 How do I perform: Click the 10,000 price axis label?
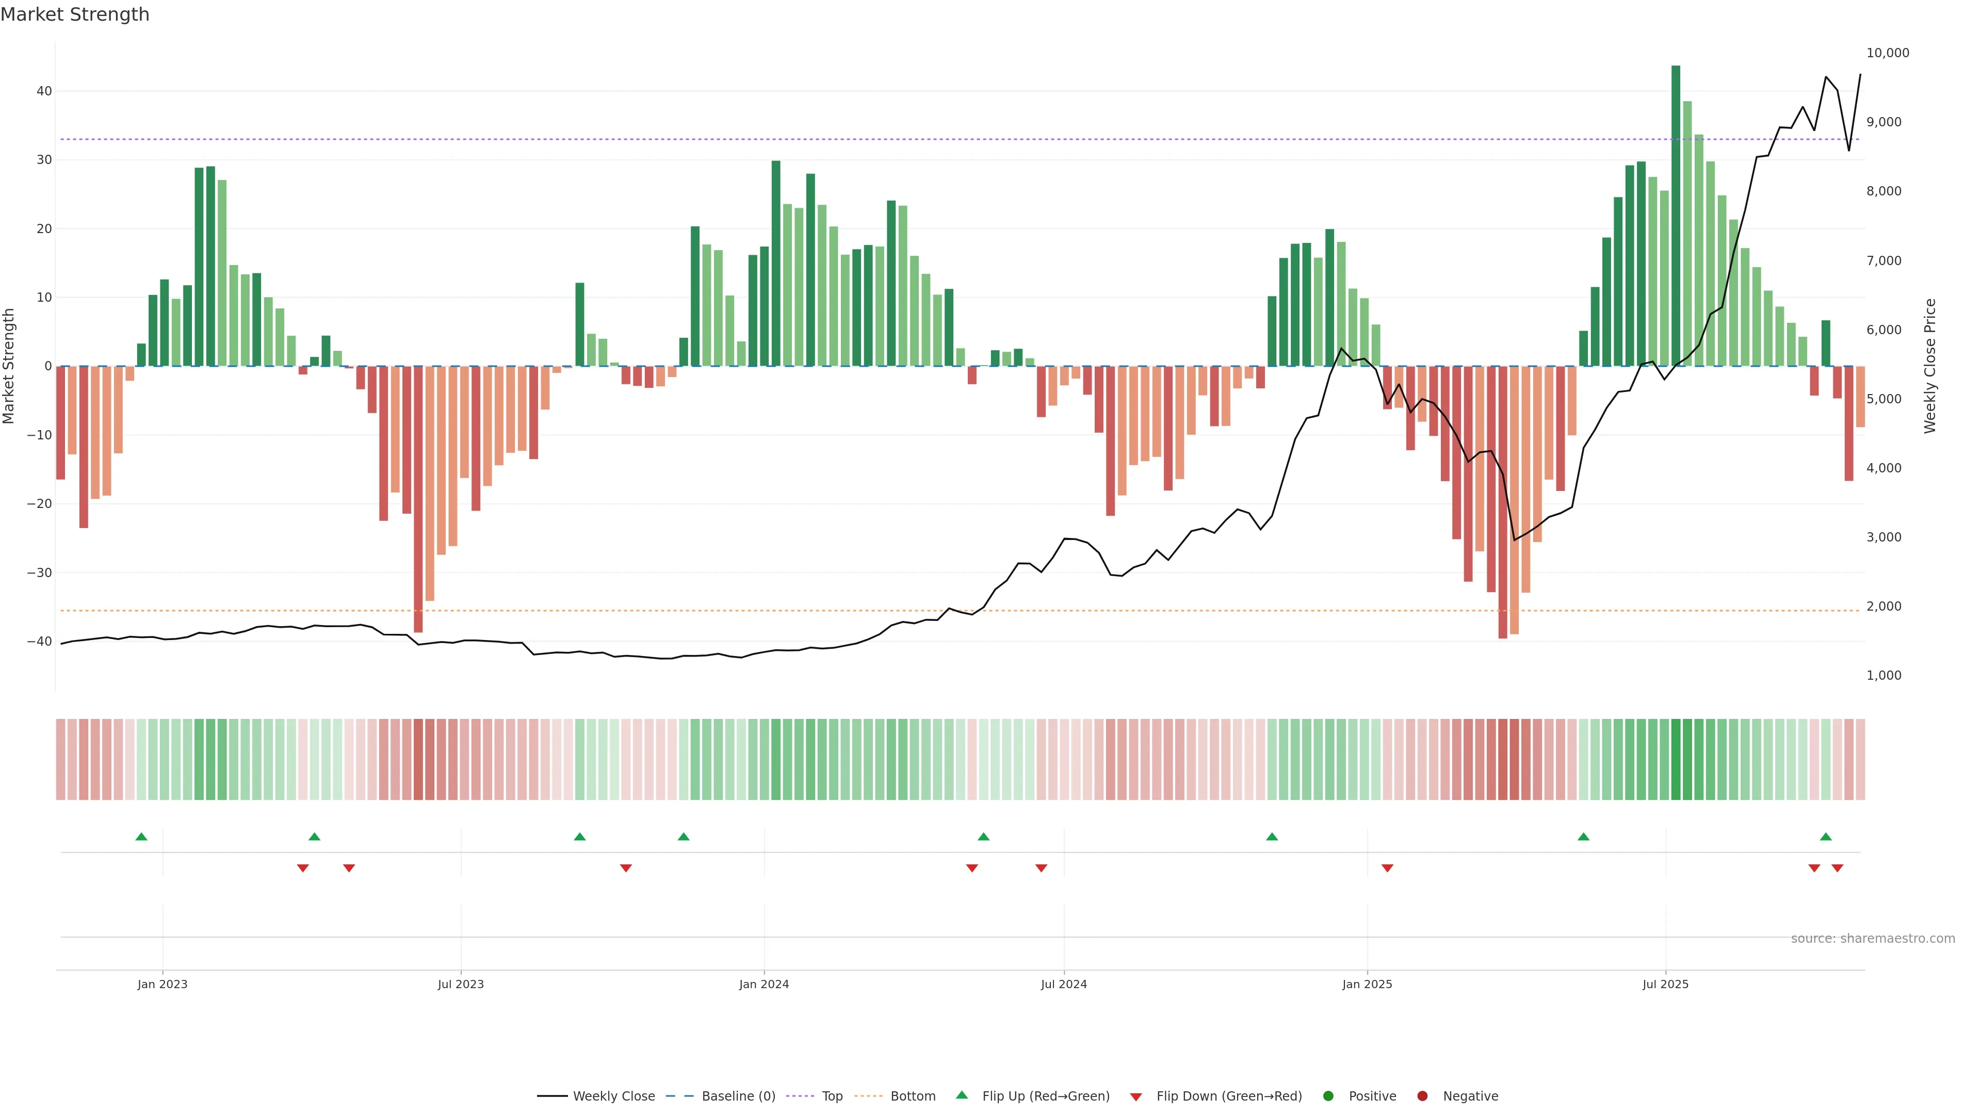coord(1887,53)
